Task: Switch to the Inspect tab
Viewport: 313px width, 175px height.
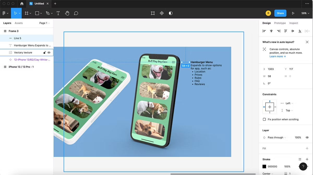Action: click(x=294, y=23)
